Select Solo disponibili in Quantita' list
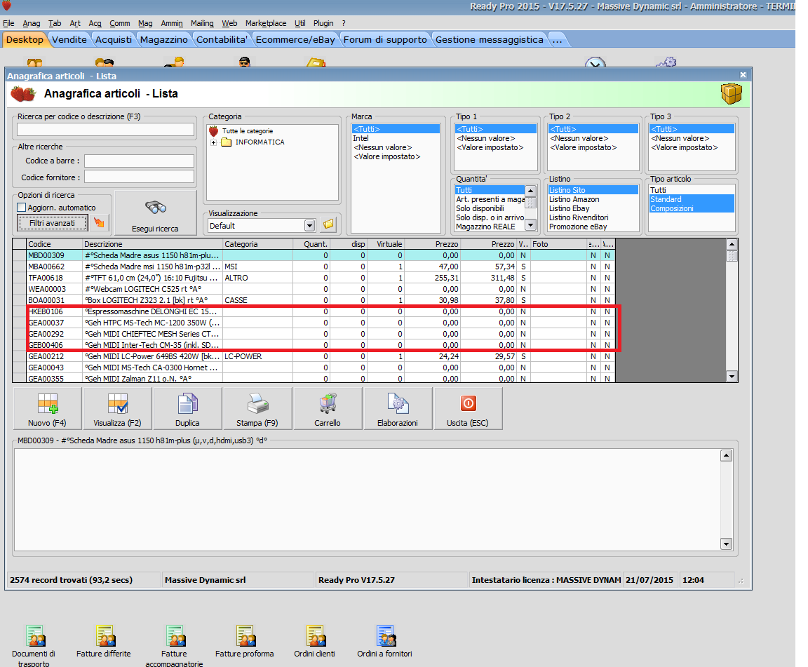The width and height of the screenshot is (808, 667). pos(490,208)
